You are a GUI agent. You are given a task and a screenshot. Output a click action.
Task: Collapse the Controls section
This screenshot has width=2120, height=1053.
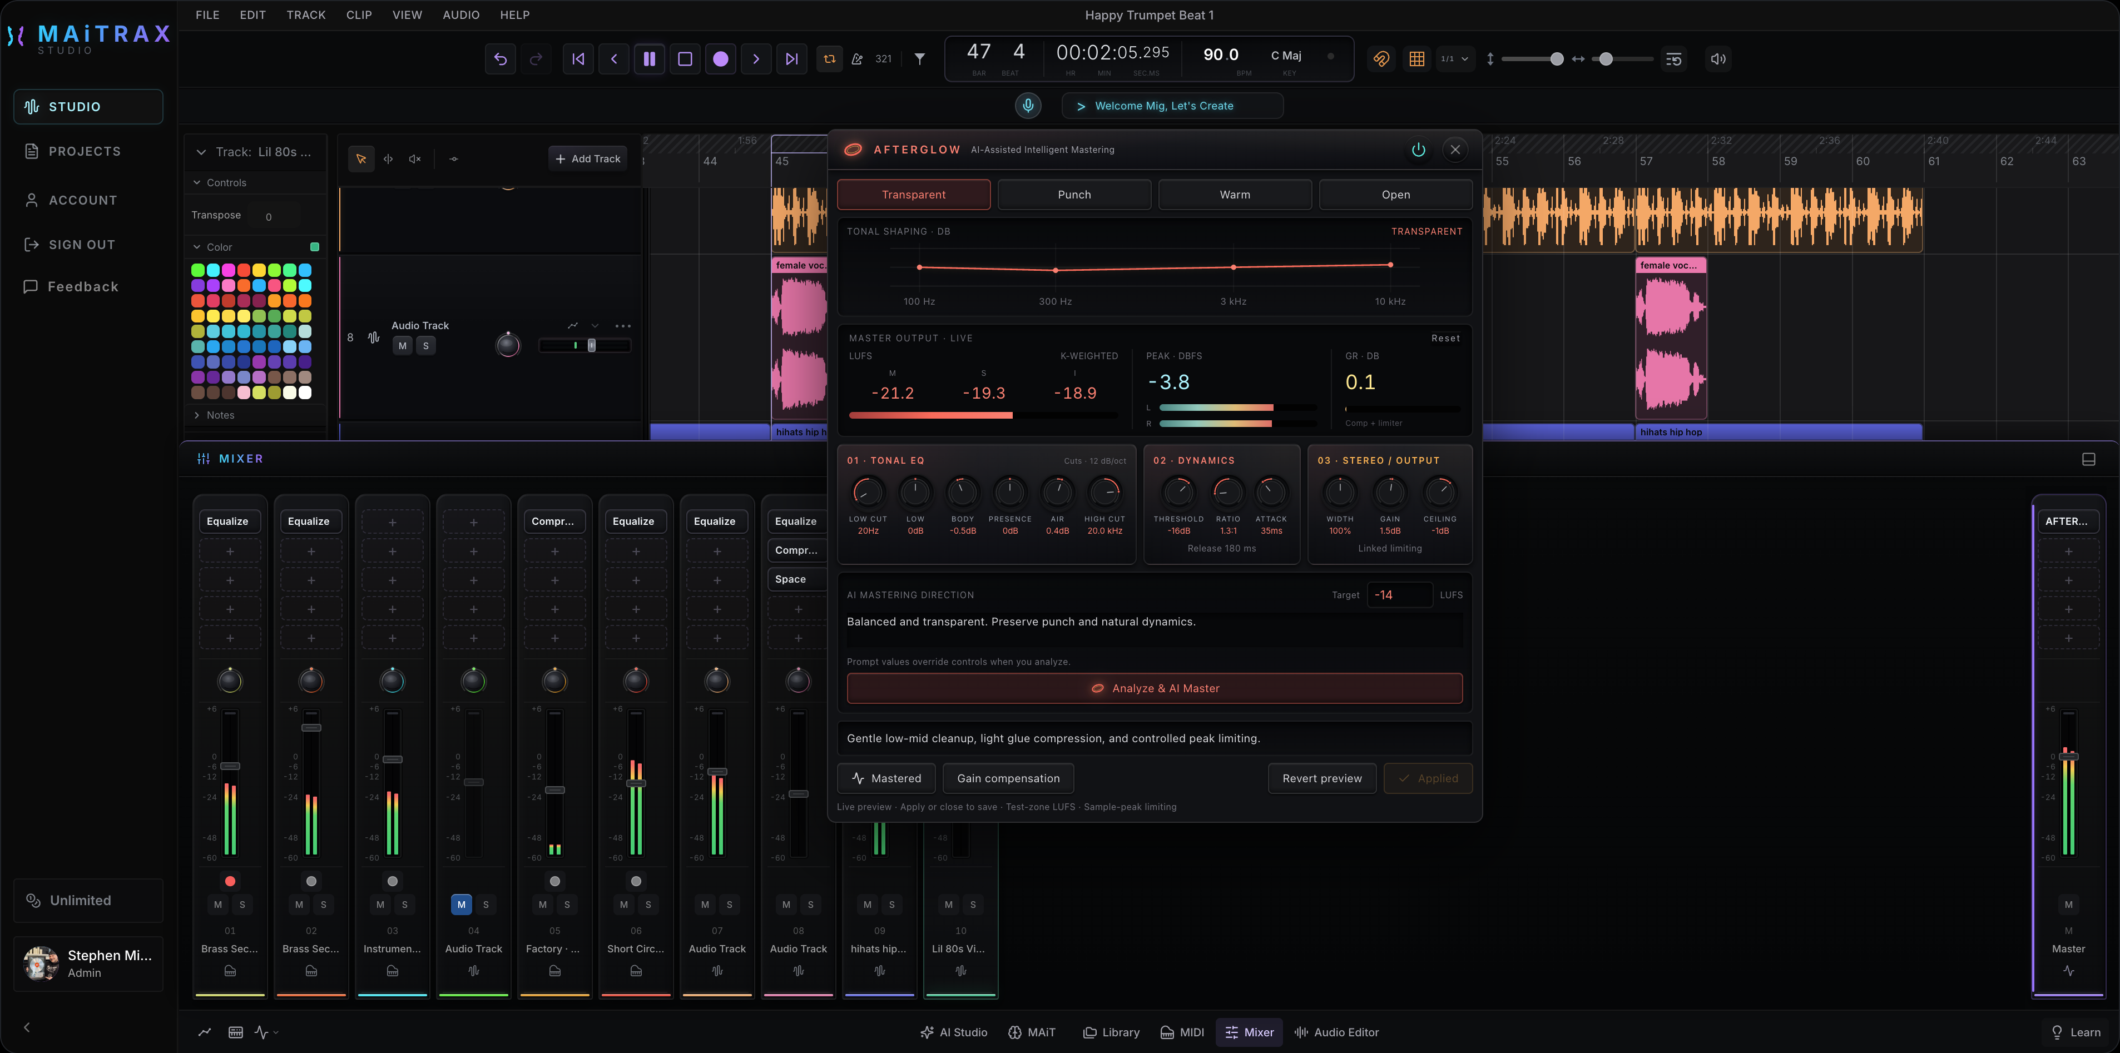tap(197, 182)
